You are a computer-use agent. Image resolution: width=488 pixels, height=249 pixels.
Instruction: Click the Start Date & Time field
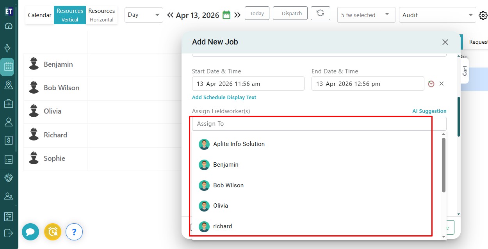248,84
